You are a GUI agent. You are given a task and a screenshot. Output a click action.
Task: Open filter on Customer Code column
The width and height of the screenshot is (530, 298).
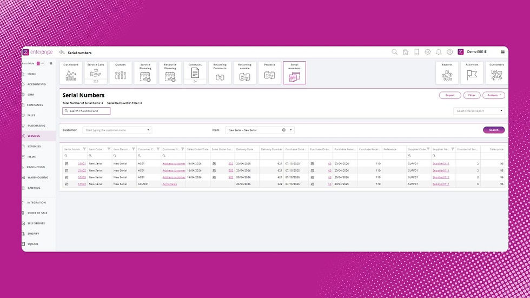pos(158,149)
